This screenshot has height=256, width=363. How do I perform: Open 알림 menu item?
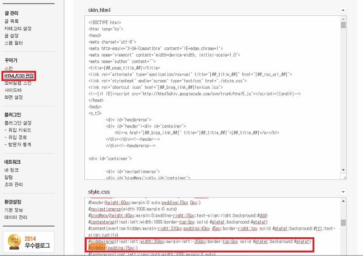[9, 177]
